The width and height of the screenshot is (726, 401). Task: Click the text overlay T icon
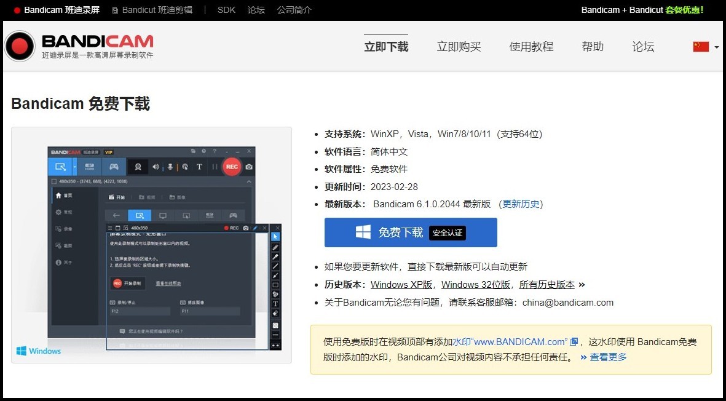200,167
